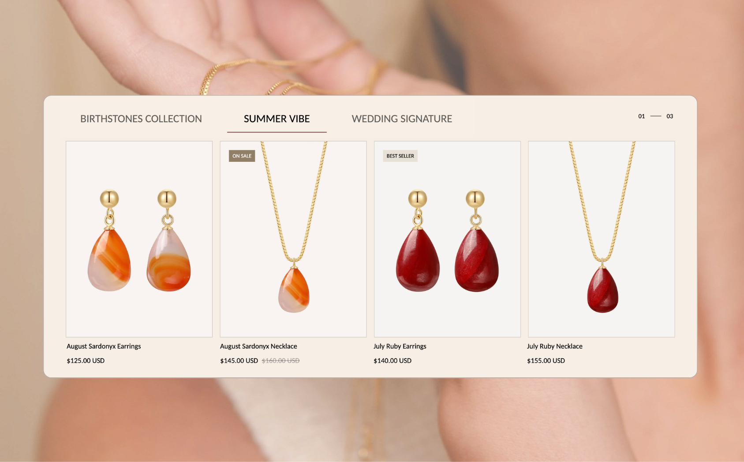
Task: Switch to the Wedding Signature tab
Action: point(402,119)
